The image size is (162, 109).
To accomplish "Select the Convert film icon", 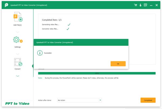I will pyautogui.click(x=18, y=62).
